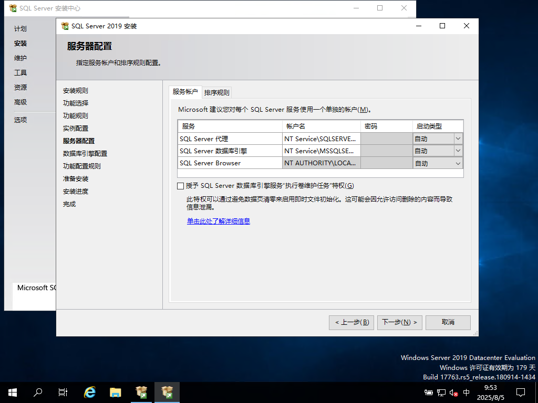
Task: Select the SQL Server 数据库引擎 service row
Action: [230, 151]
